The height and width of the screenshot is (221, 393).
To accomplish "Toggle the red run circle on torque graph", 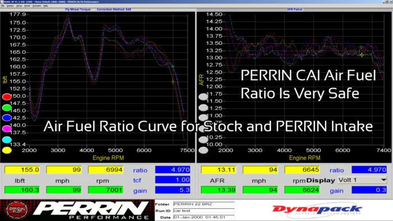I will click(x=7, y=97).
